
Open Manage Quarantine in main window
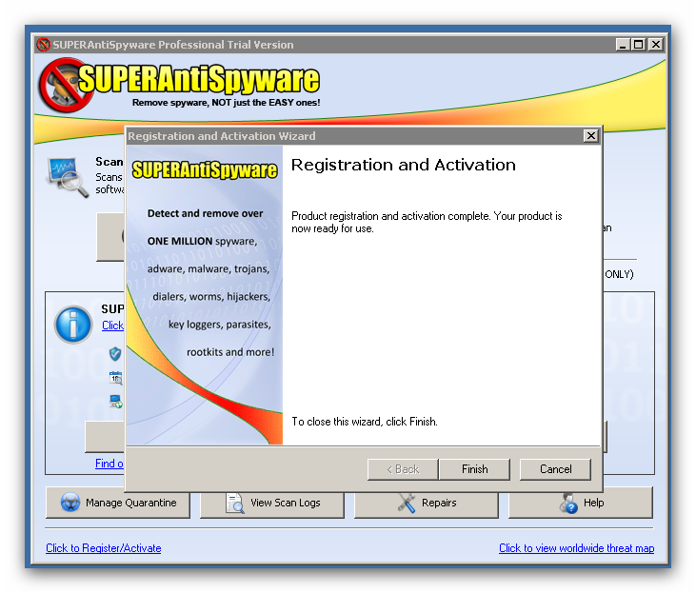point(118,503)
